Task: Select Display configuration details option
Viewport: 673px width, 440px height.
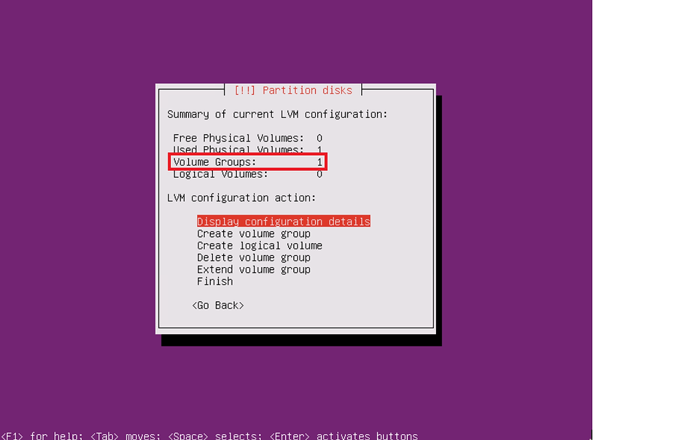Action: pyautogui.click(x=283, y=221)
